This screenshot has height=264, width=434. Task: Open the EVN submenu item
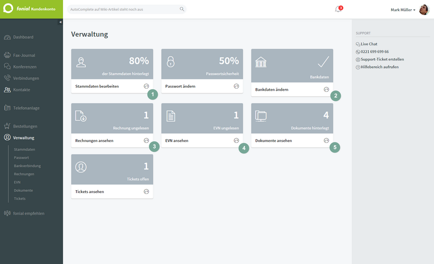[x=17, y=182]
